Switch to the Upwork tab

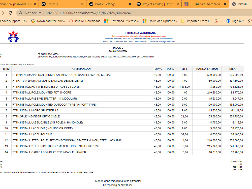(62, 4)
